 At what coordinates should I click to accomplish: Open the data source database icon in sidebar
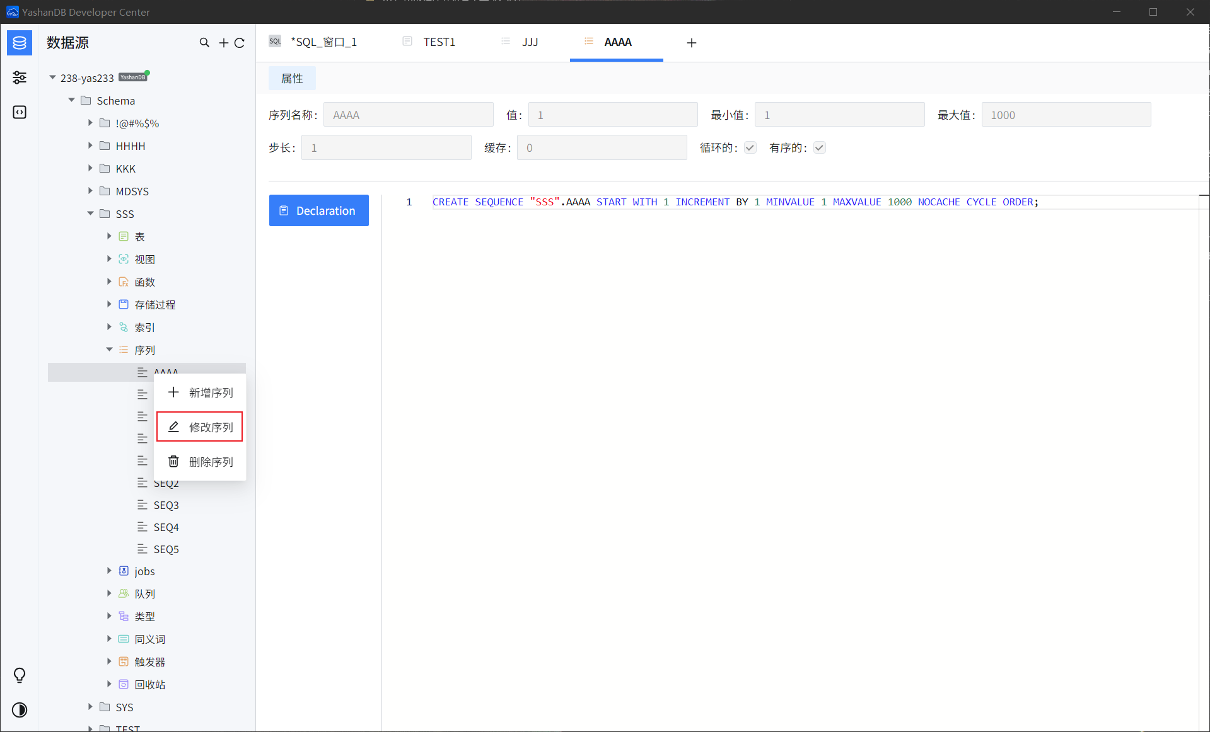click(x=20, y=43)
